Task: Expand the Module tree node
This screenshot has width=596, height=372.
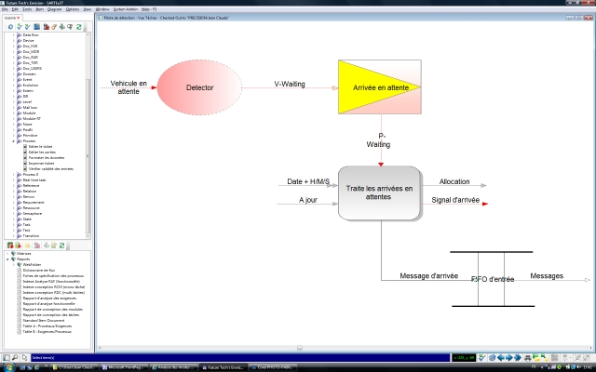Action: [x=14, y=113]
